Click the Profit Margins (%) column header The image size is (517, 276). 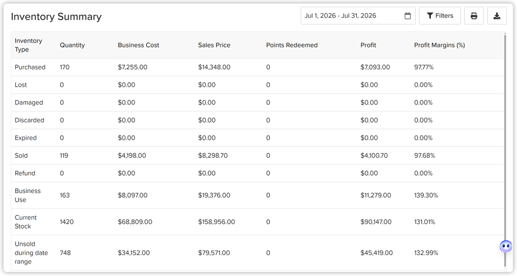pos(440,45)
